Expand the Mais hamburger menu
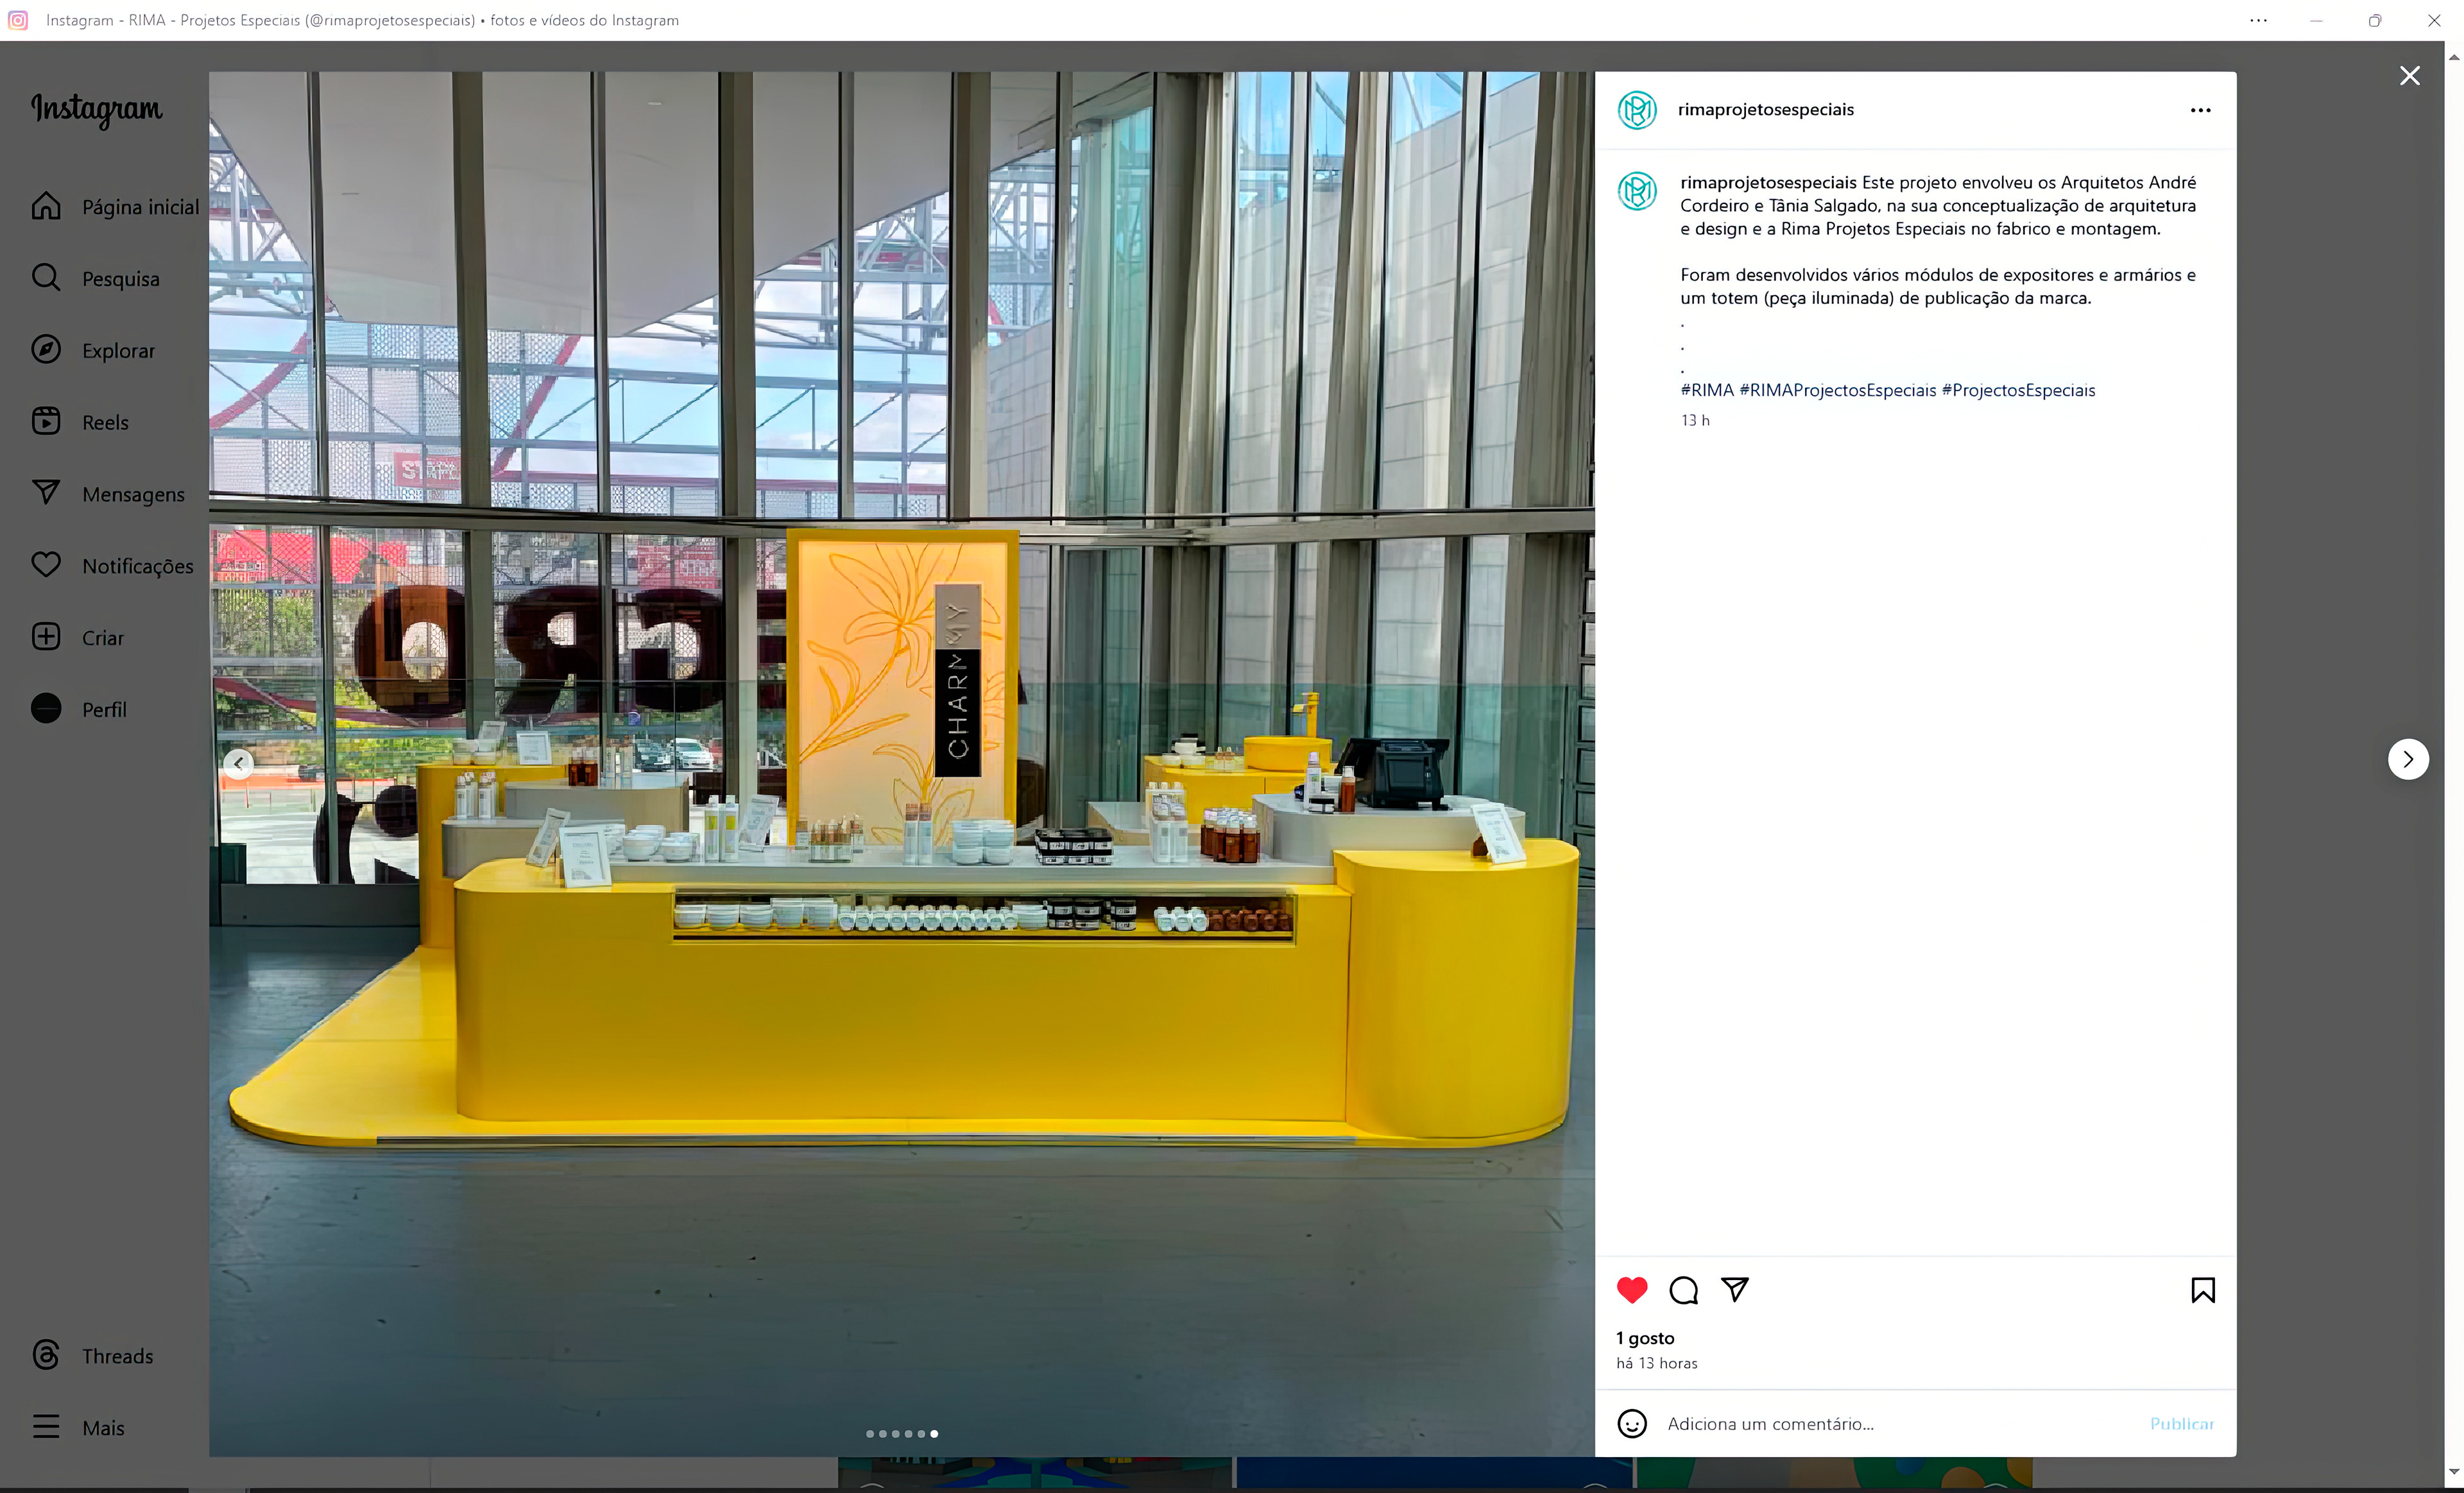 (46, 1426)
